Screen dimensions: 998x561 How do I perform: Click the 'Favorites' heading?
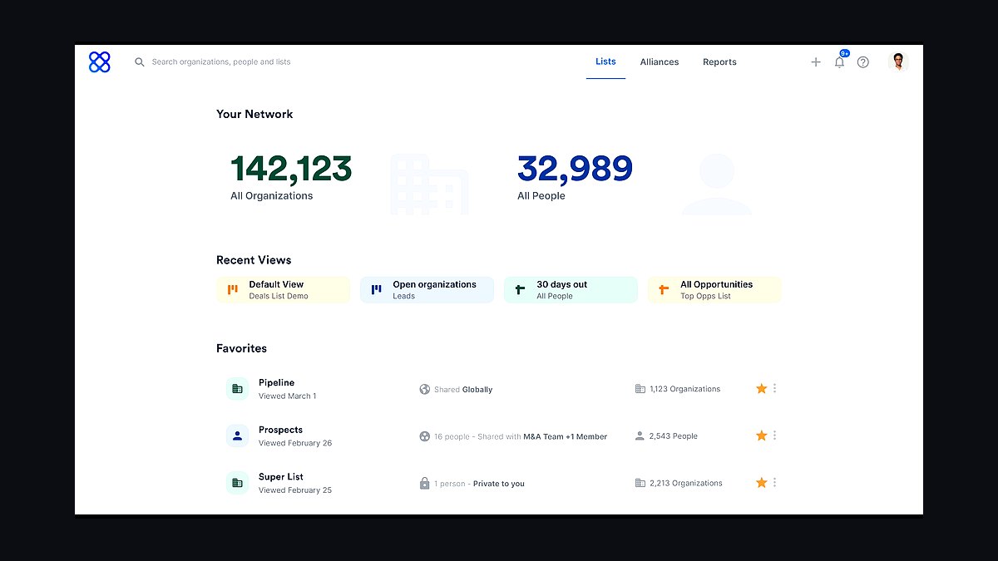coord(241,348)
